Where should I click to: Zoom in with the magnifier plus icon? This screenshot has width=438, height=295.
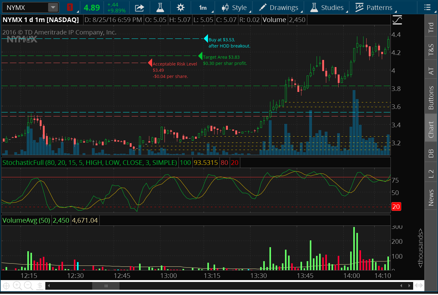[x=17, y=286]
